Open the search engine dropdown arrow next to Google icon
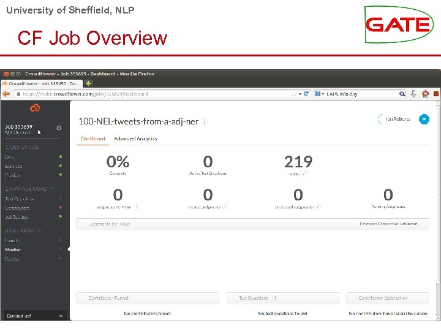The image size is (441, 331). tap(323, 94)
